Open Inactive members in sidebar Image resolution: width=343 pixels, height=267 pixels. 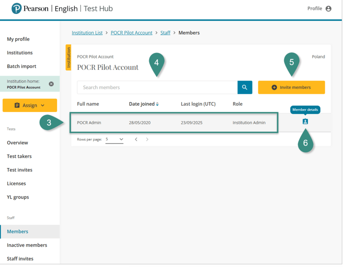pos(27,245)
